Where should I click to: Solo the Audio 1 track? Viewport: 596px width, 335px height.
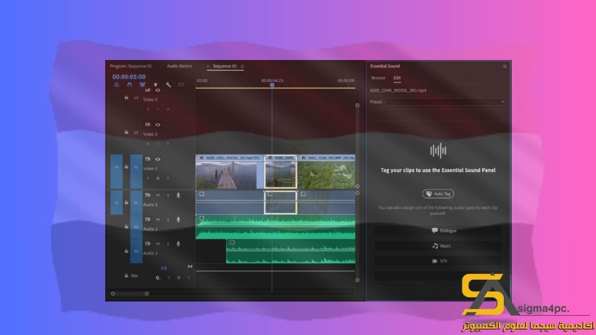pos(168,195)
